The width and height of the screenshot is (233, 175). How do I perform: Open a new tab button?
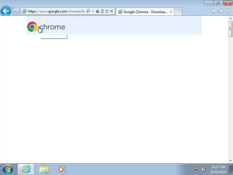pyautogui.click(x=178, y=12)
